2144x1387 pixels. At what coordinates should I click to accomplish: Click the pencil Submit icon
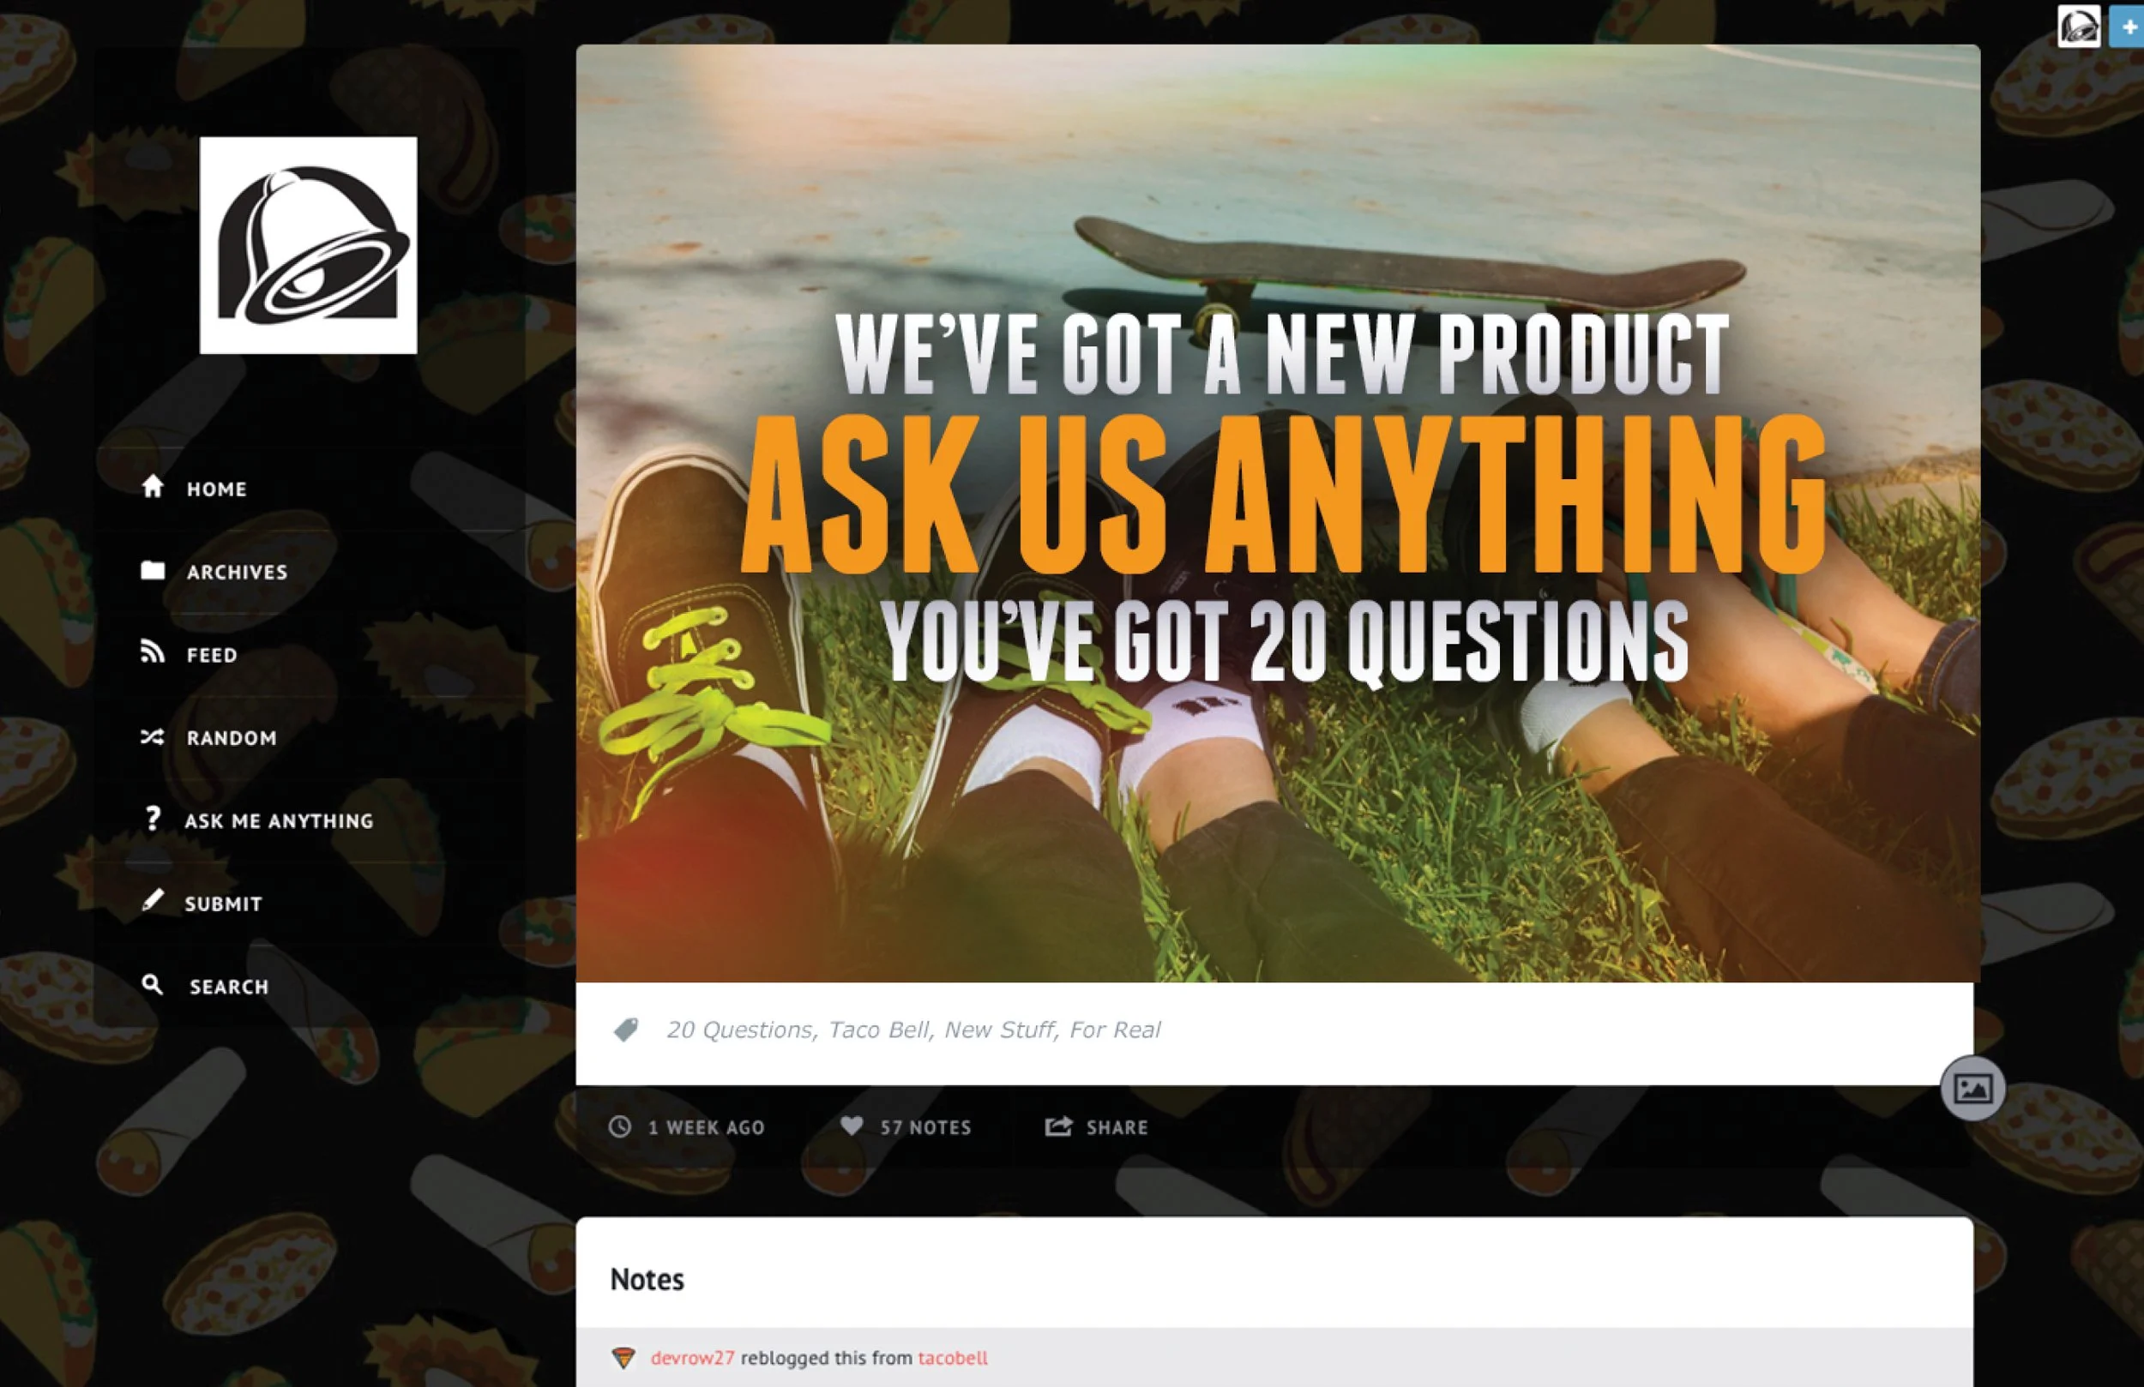(x=153, y=901)
